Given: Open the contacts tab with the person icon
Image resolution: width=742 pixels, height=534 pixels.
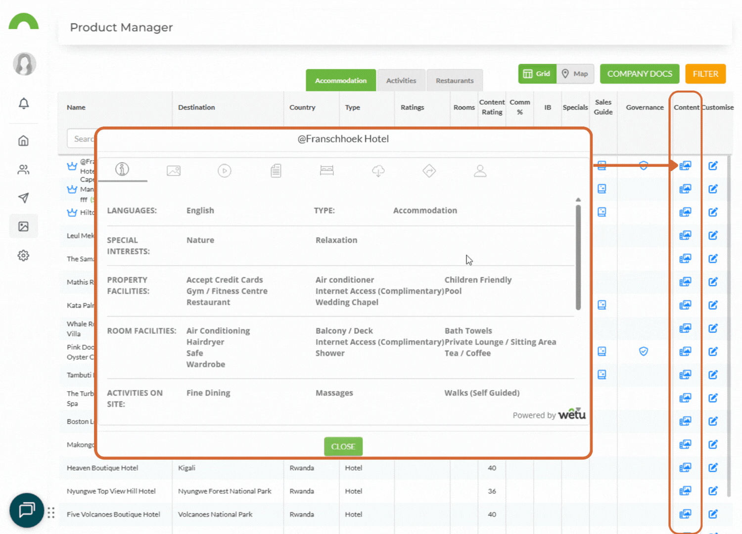Looking at the screenshot, I should click(480, 171).
